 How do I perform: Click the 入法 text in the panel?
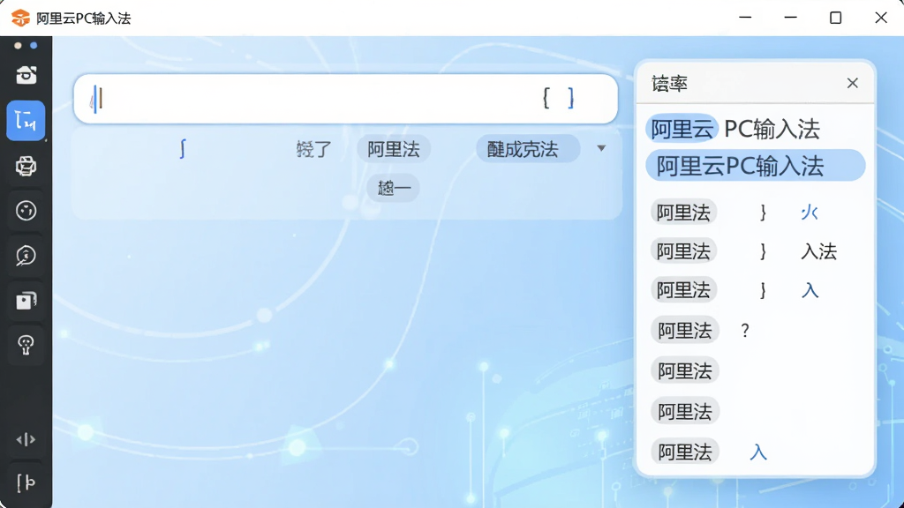tap(818, 251)
